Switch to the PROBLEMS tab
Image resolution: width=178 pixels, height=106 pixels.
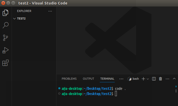coord(69,79)
